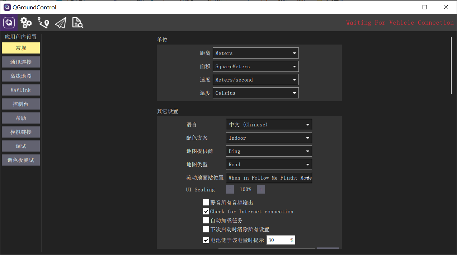Open the Analyze Tools log icon
457x255 pixels.
click(77, 22)
